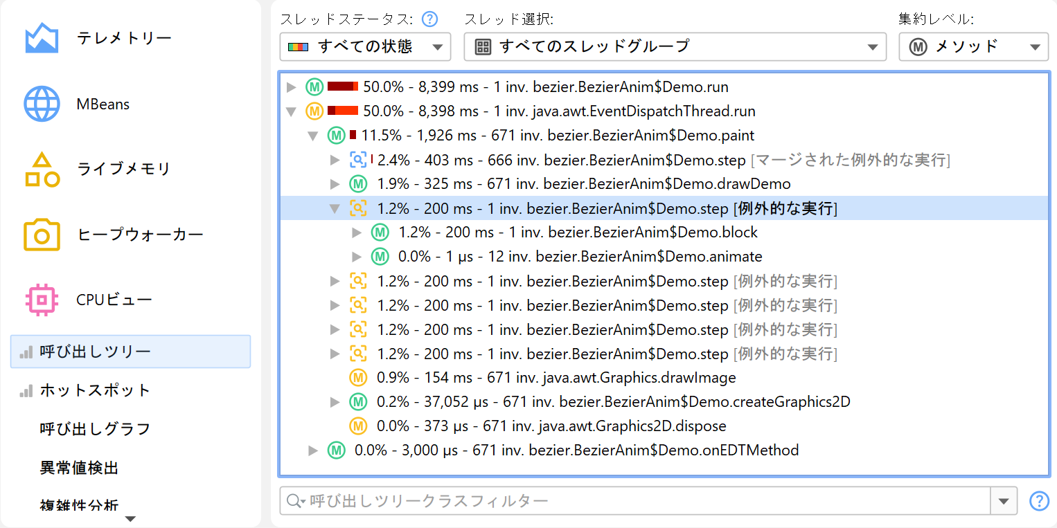Select the CPUビュー chip icon
This screenshot has width=1057, height=528.
click(x=42, y=300)
